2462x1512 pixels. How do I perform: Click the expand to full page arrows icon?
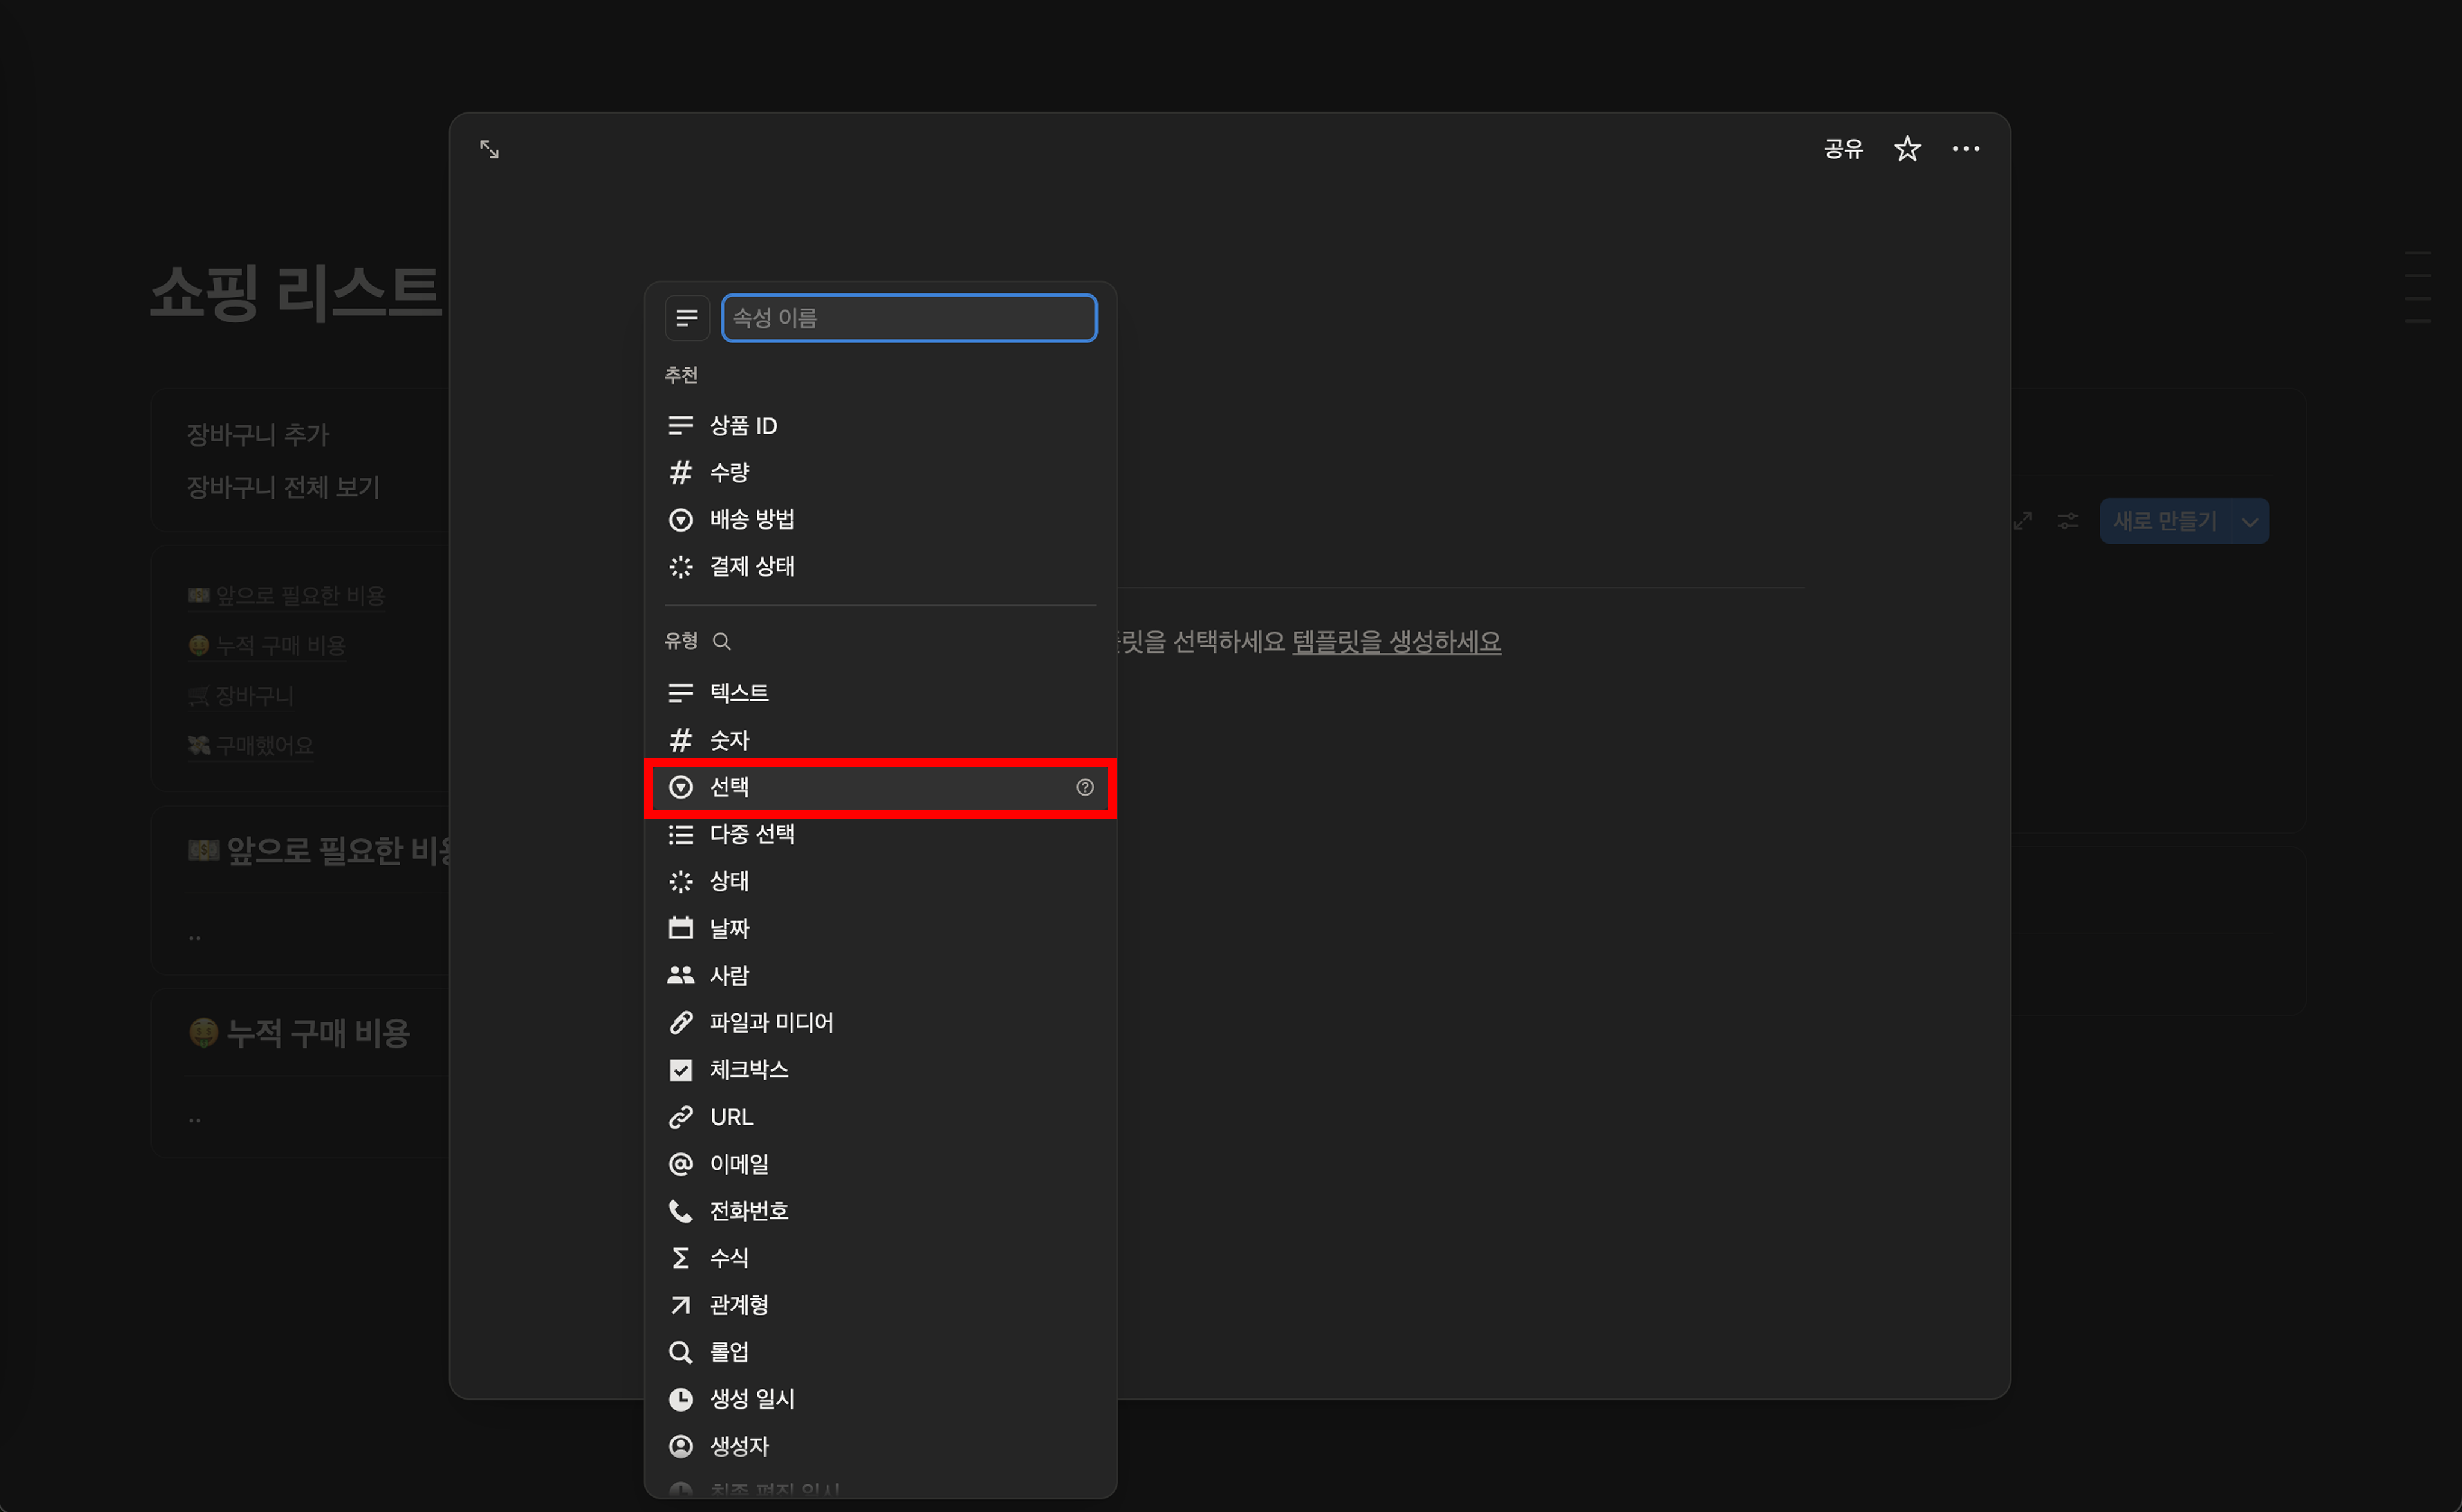click(489, 149)
